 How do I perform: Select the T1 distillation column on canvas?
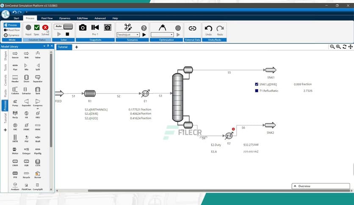[x=178, y=97]
